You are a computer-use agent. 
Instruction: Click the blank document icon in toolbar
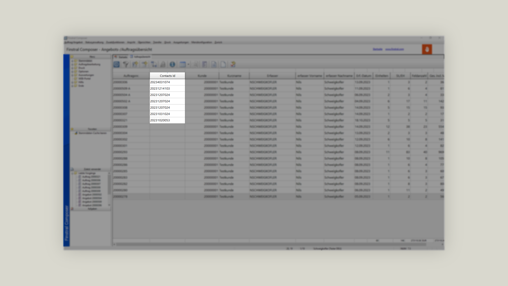[223, 64]
